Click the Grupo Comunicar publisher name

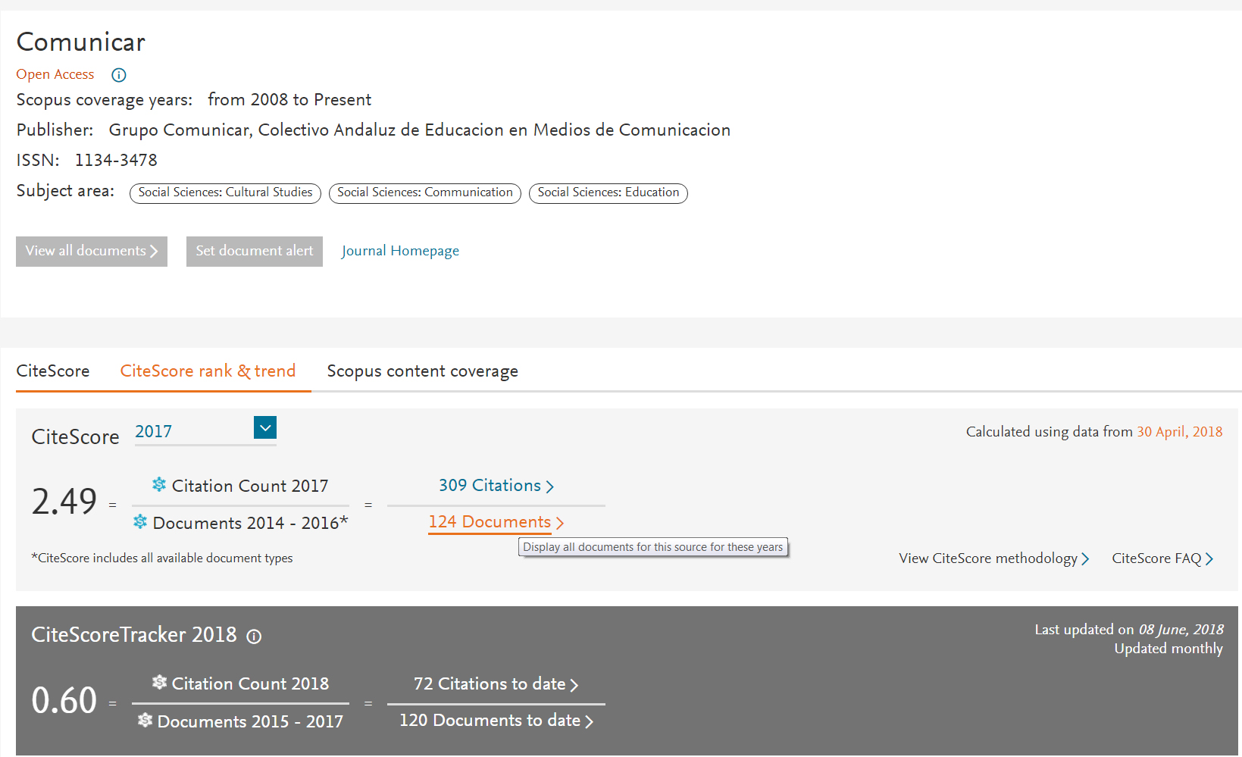420,130
